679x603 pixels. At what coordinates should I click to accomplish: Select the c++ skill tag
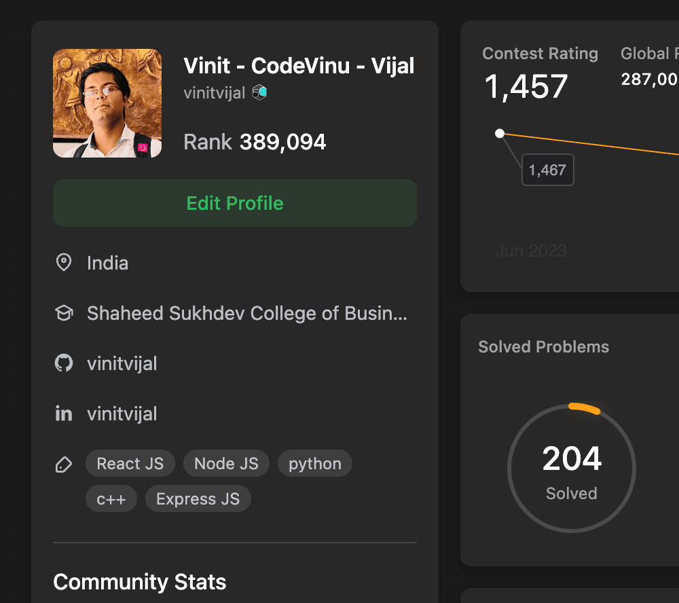point(111,499)
